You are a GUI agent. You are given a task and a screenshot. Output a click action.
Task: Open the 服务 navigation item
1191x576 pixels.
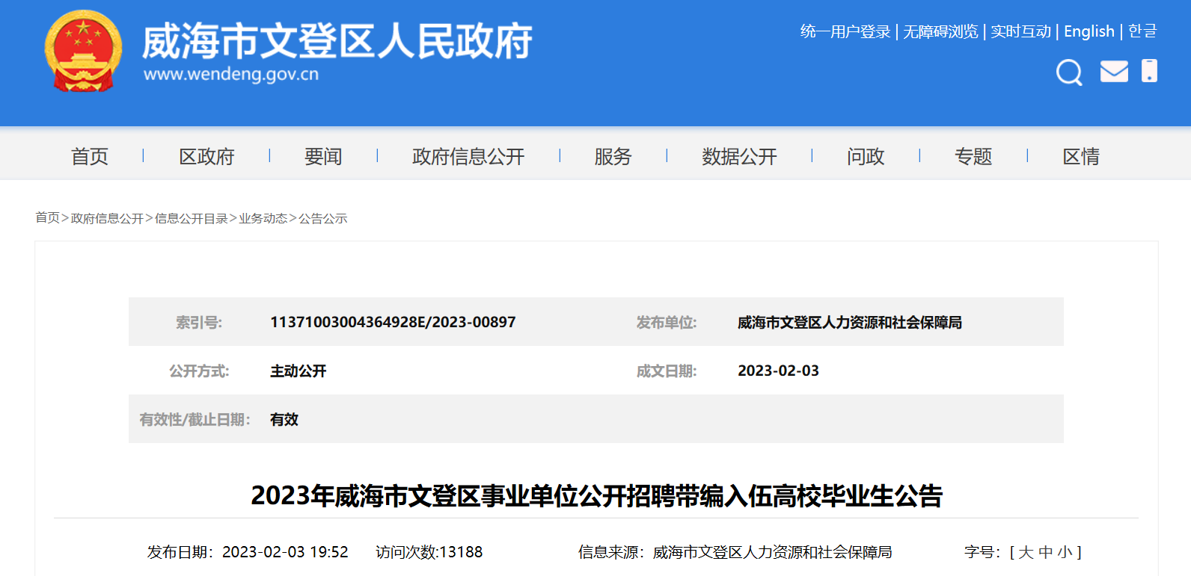click(613, 157)
